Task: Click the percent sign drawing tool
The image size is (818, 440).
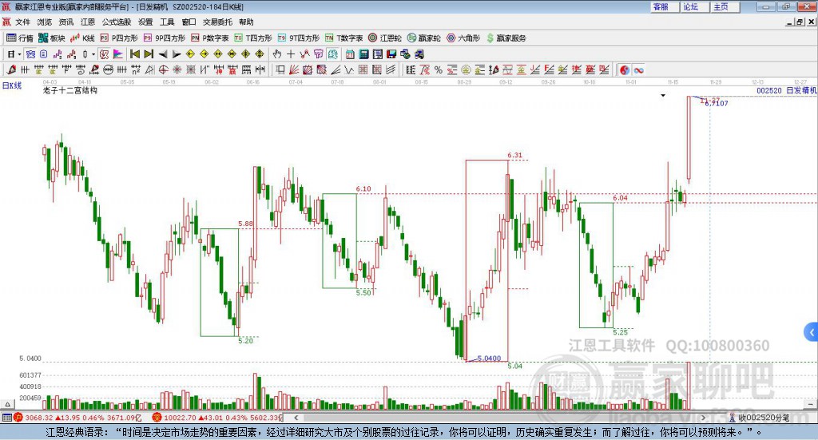Action: point(439,69)
